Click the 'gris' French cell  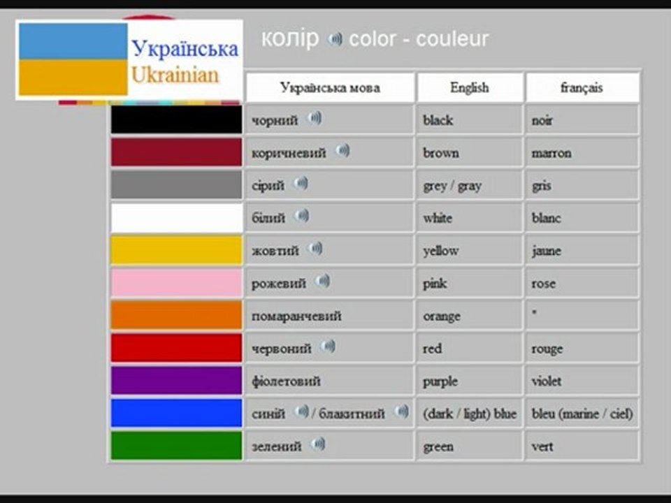582,184
